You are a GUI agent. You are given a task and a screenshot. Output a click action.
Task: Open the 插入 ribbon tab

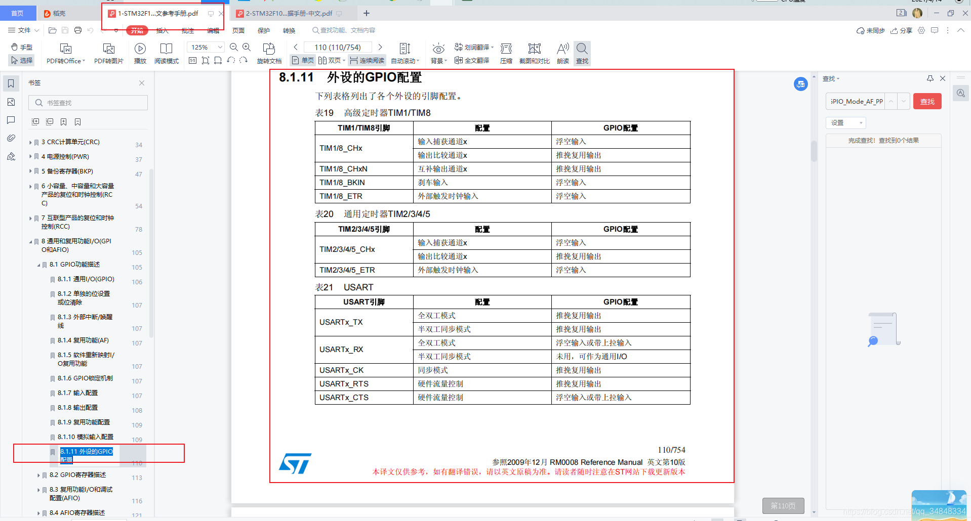click(x=163, y=30)
